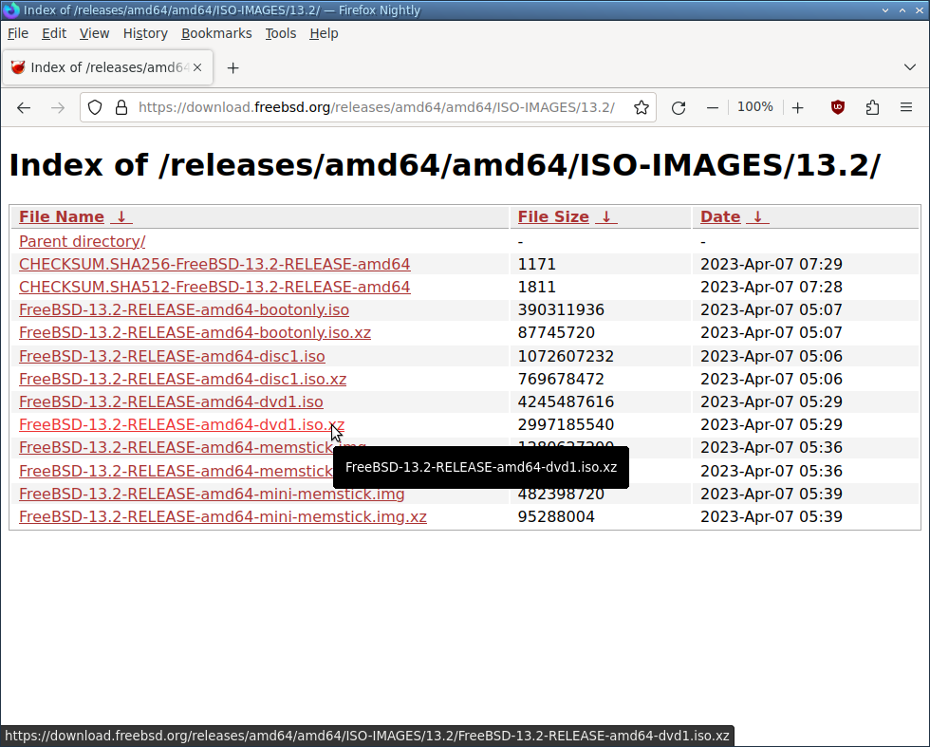
Task: Open the Firefox hamburger application menu
Action: pos(906,107)
